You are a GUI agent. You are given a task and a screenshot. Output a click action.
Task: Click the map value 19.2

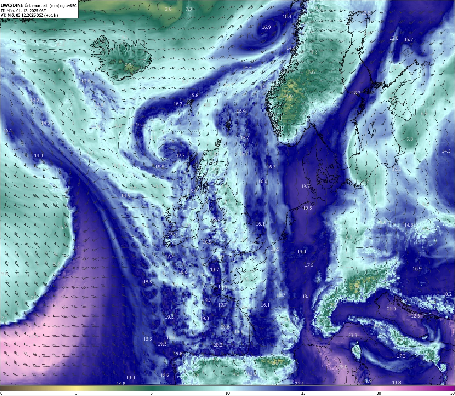(x=207, y=300)
